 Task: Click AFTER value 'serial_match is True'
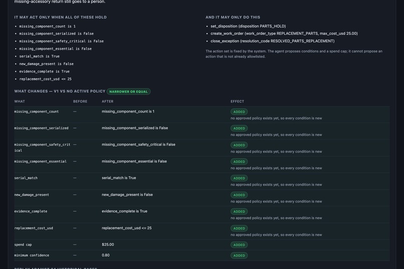119,178
